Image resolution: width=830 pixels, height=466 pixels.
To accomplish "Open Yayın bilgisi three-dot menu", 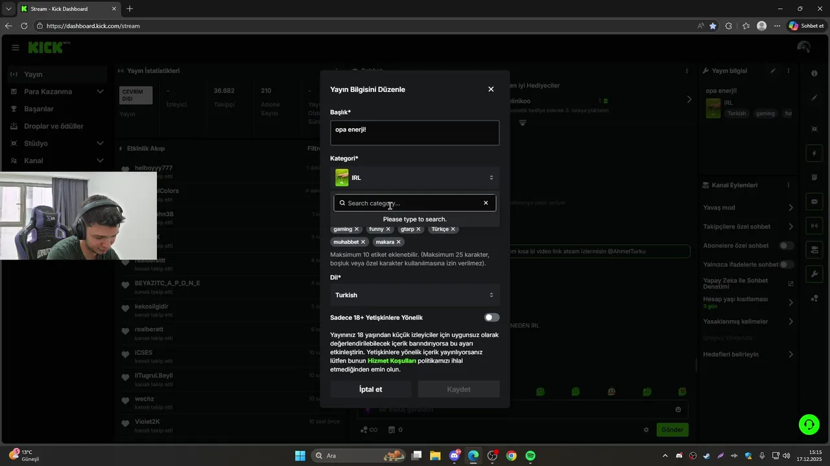I will click(788, 71).
